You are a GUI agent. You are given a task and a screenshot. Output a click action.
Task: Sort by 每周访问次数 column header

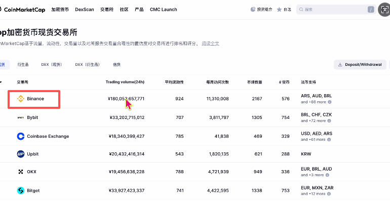[x=217, y=82]
